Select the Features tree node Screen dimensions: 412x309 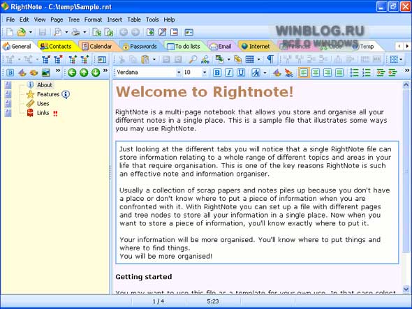(48, 94)
